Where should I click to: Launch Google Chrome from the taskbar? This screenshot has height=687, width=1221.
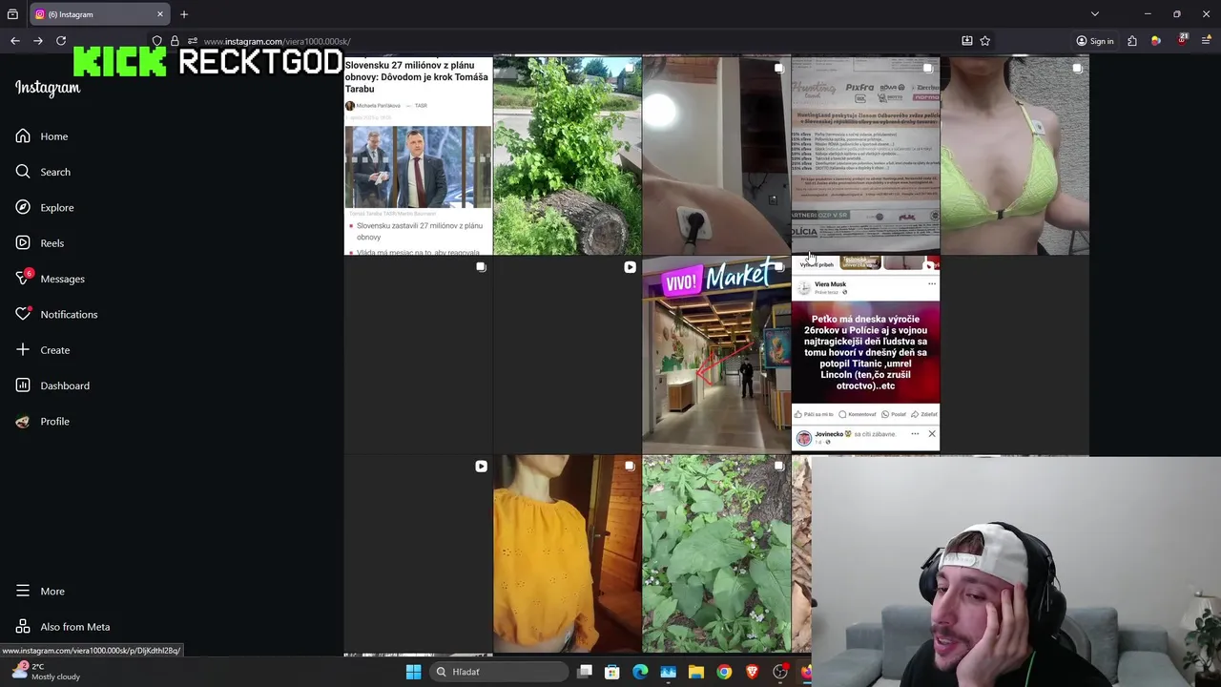point(724,672)
